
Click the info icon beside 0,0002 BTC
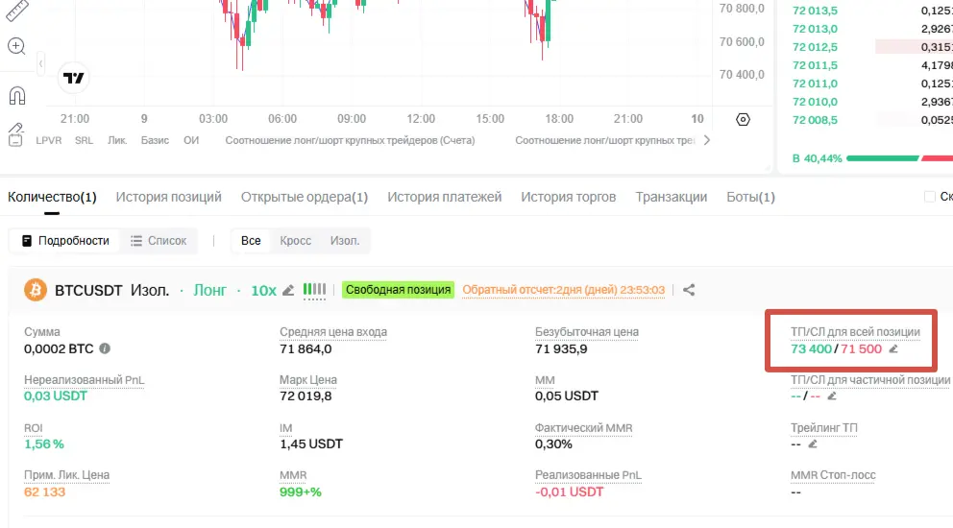105,348
